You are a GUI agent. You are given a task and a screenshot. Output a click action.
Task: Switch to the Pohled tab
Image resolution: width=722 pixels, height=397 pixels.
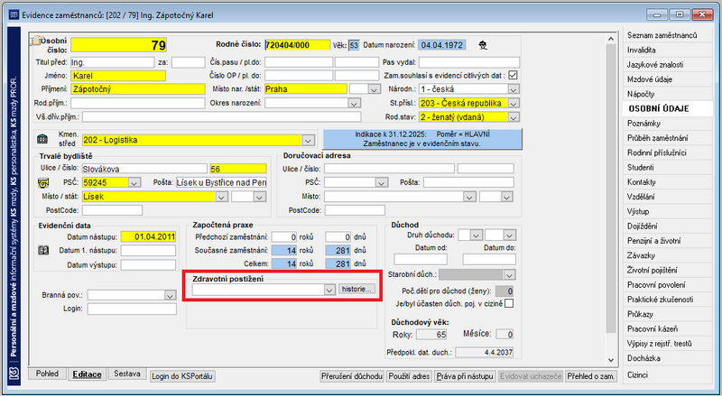pyautogui.click(x=48, y=374)
